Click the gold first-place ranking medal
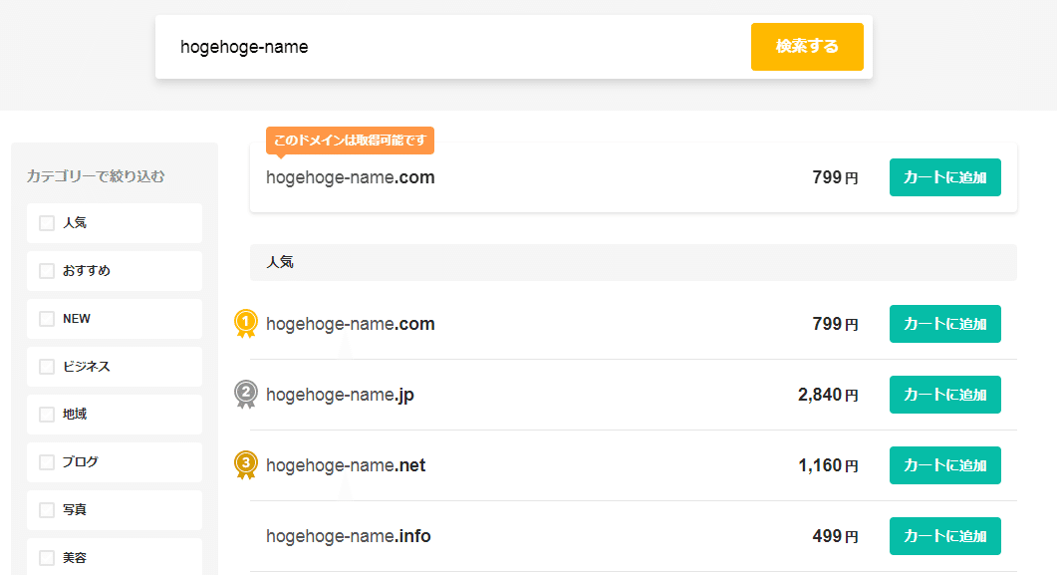The height and width of the screenshot is (575, 1057). point(246,323)
